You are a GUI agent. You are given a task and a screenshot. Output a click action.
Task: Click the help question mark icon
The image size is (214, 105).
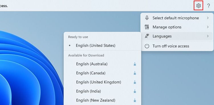(208, 6)
